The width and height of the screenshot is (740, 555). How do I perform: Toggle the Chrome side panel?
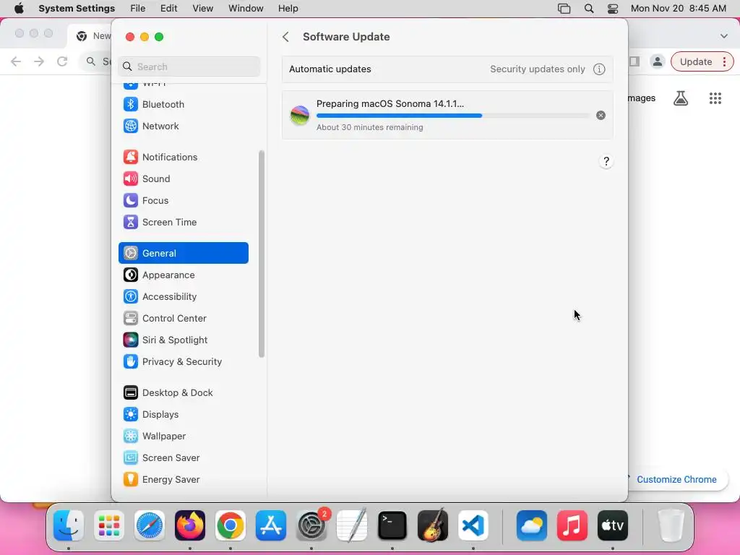coord(634,61)
